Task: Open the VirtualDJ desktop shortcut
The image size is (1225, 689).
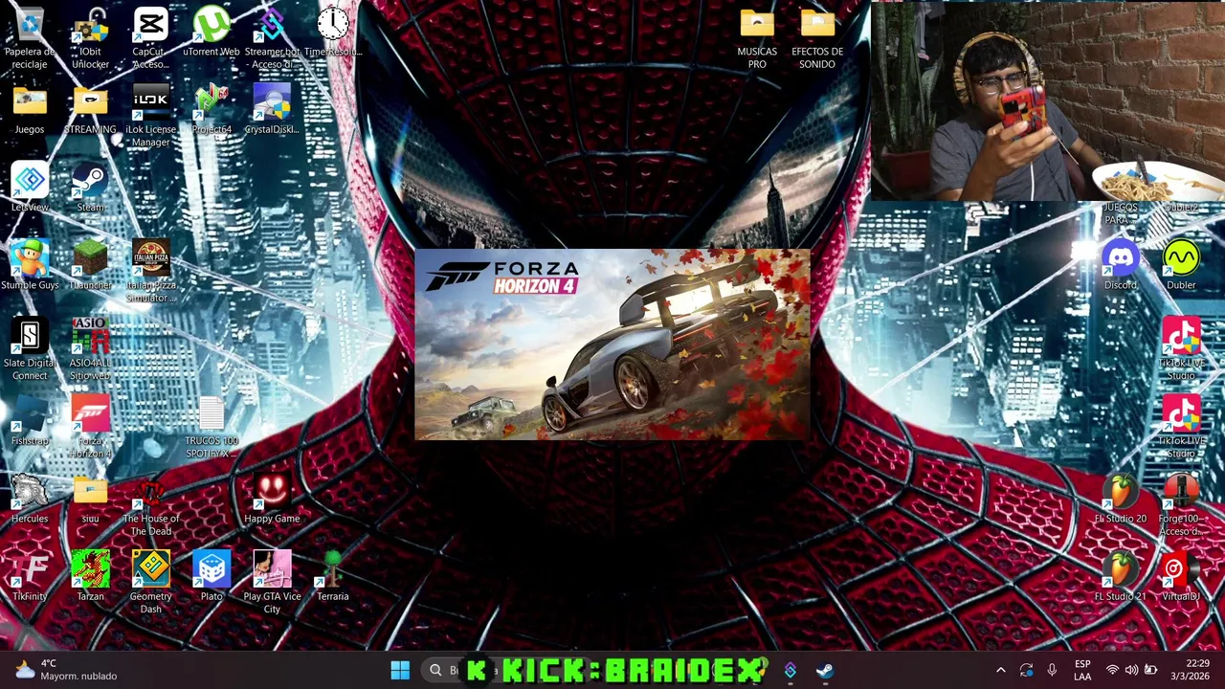Action: point(1181,576)
